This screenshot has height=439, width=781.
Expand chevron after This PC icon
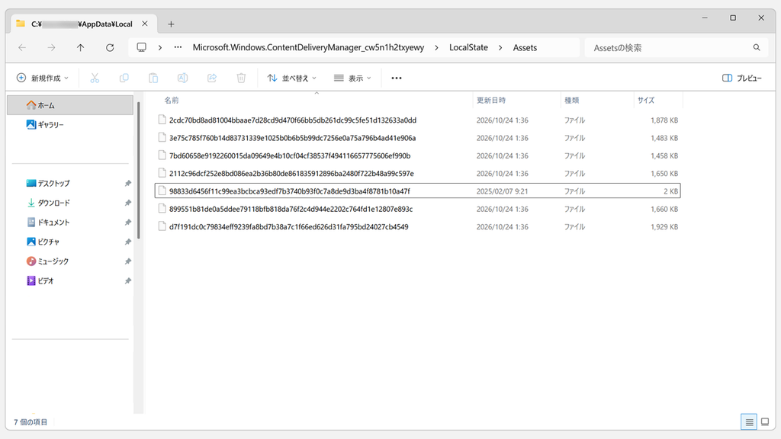(x=160, y=48)
